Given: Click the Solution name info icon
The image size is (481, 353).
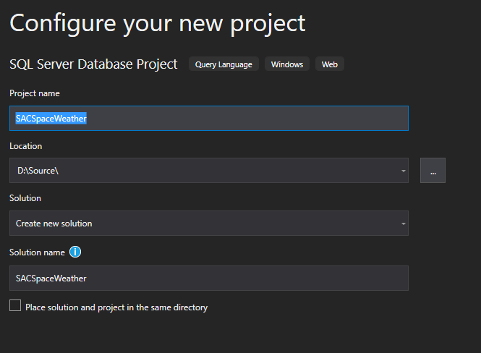Looking at the screenshot, I should click(75, 252).
